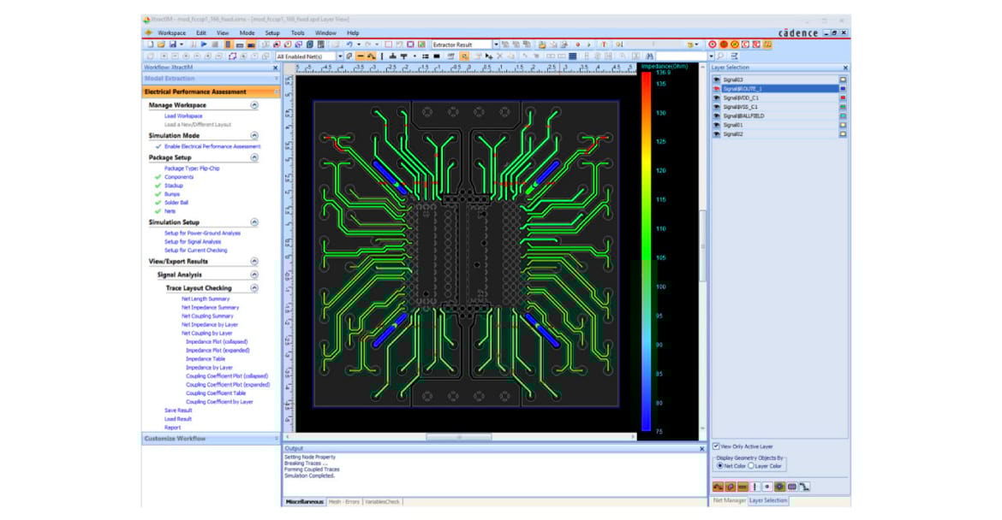Collapse the Package Setup section
This screenshot has width=1002, height=520.
click(253, 157)
